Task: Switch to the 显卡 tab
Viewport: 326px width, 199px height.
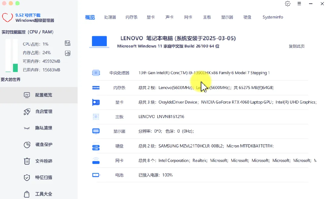Action: (x=151, y=17)
